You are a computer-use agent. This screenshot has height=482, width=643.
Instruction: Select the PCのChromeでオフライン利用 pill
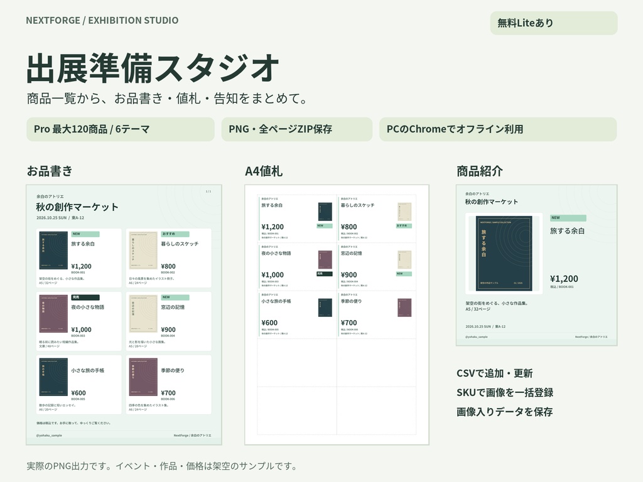[x=498, y=129]
